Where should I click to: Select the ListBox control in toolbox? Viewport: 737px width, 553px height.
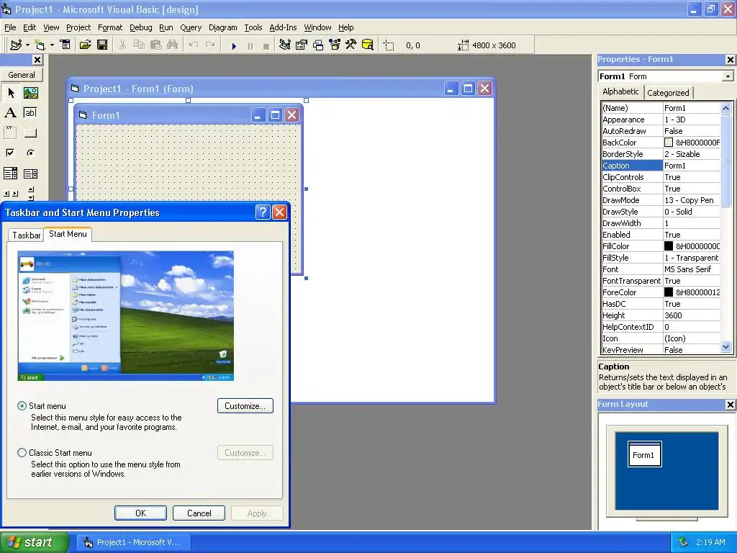click(x=30, y=174)
